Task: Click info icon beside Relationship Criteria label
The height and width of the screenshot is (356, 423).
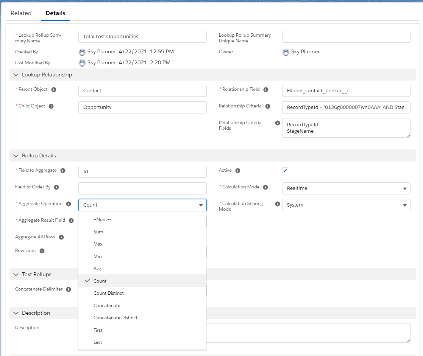Action: [268, 106]
